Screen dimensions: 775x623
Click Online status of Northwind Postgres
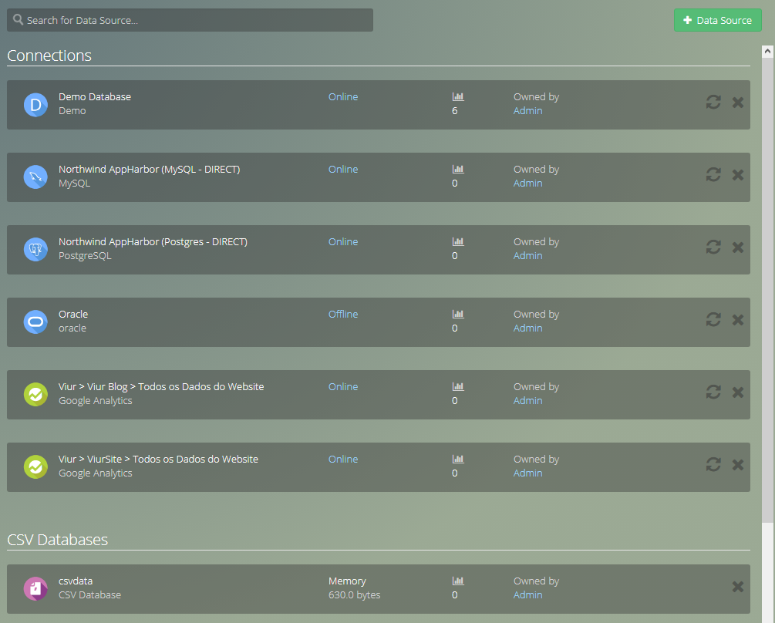343,242
